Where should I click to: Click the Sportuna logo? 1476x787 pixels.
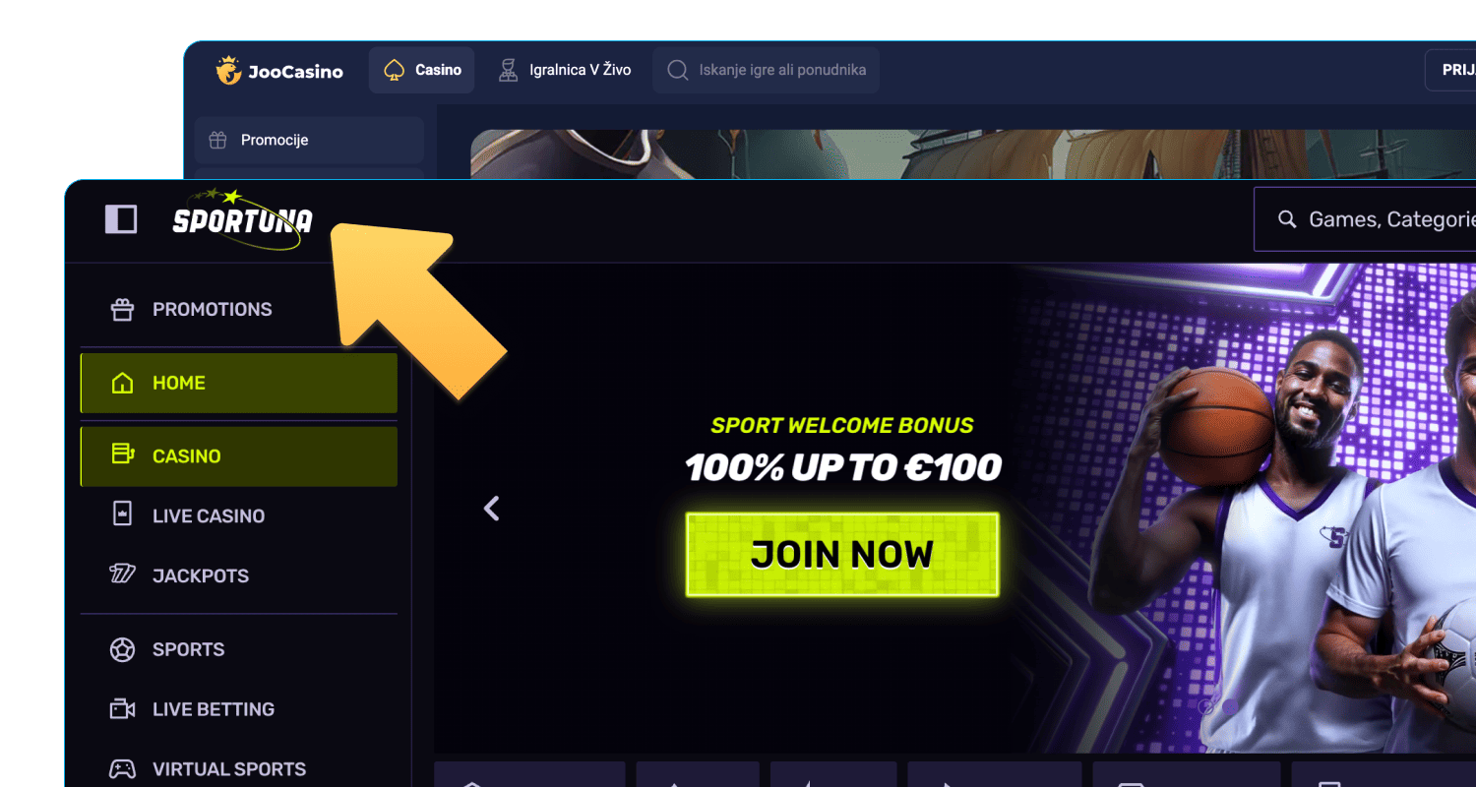(242, 219)
